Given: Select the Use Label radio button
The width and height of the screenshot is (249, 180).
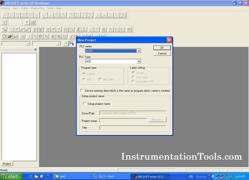Looking at the screenshot, I should point(133,77).
